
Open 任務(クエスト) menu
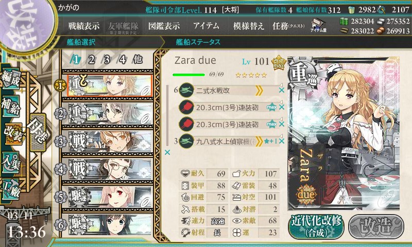pyautogui.click(x=288, y=26)
